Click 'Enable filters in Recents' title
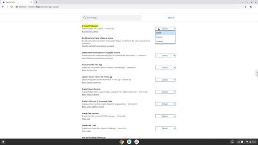The image size is (258, 145). click(x=91, y=89)
